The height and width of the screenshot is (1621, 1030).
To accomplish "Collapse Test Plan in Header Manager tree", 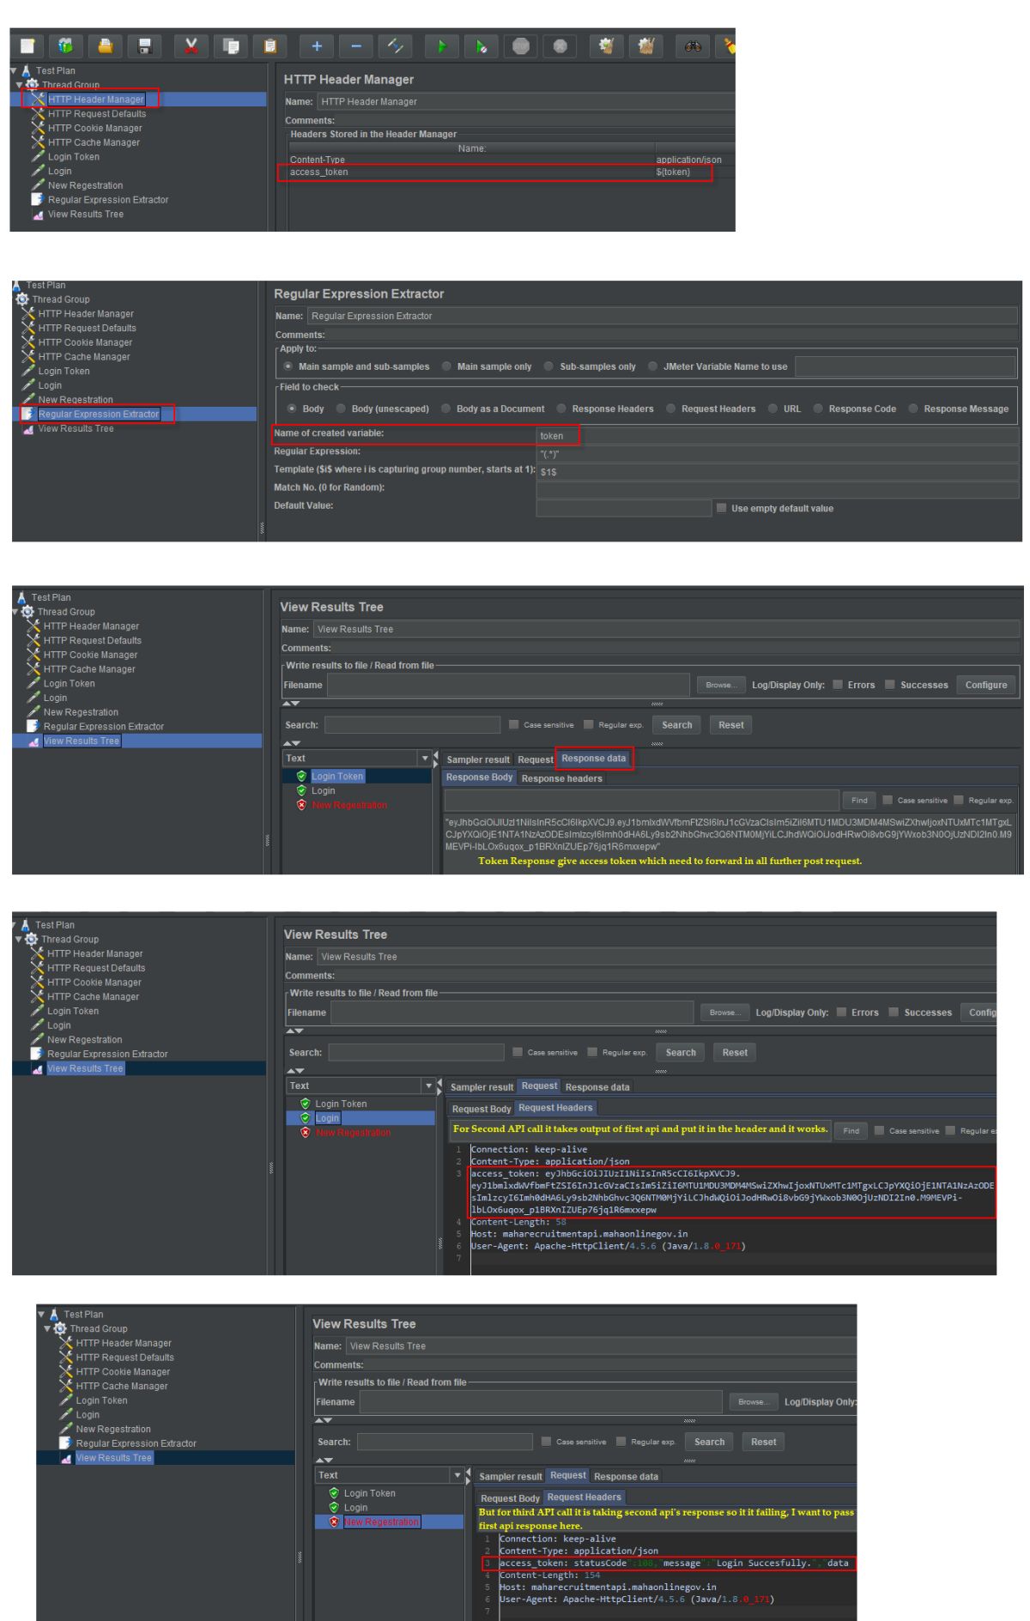I will (x=15, y=70).
